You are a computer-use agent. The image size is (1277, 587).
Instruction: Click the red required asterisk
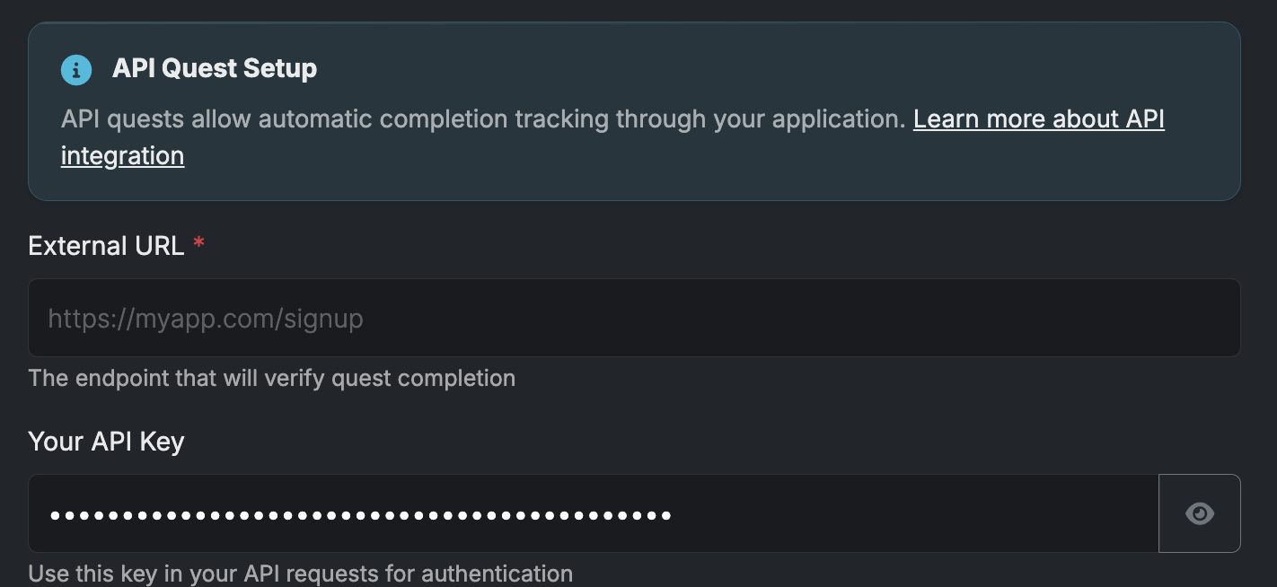(x=199, y=245)
